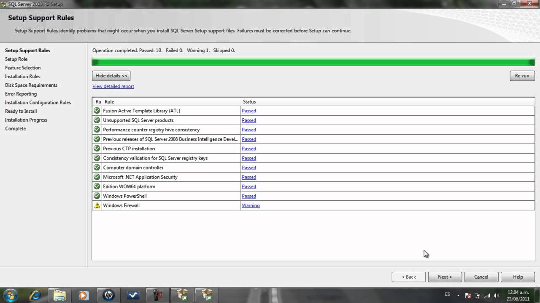Select the Complete step in sidebar
The width and height of the screenshot is (540, 303).
[15, 129]
